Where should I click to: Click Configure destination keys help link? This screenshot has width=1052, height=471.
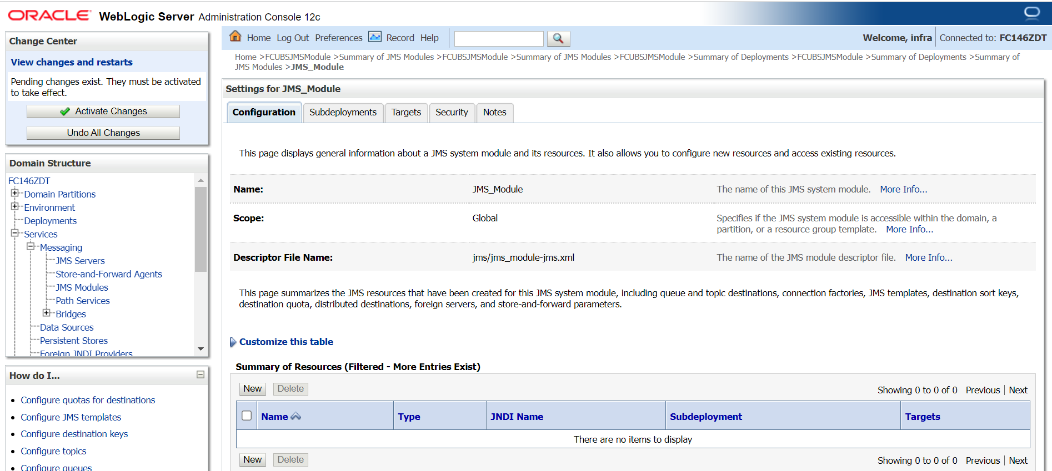(x=74, y=434)
